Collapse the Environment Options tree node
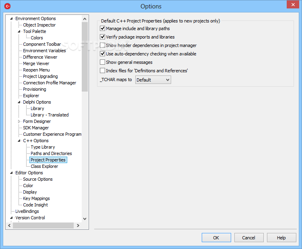This screenshot has height=249, width=302. point(11,18)
